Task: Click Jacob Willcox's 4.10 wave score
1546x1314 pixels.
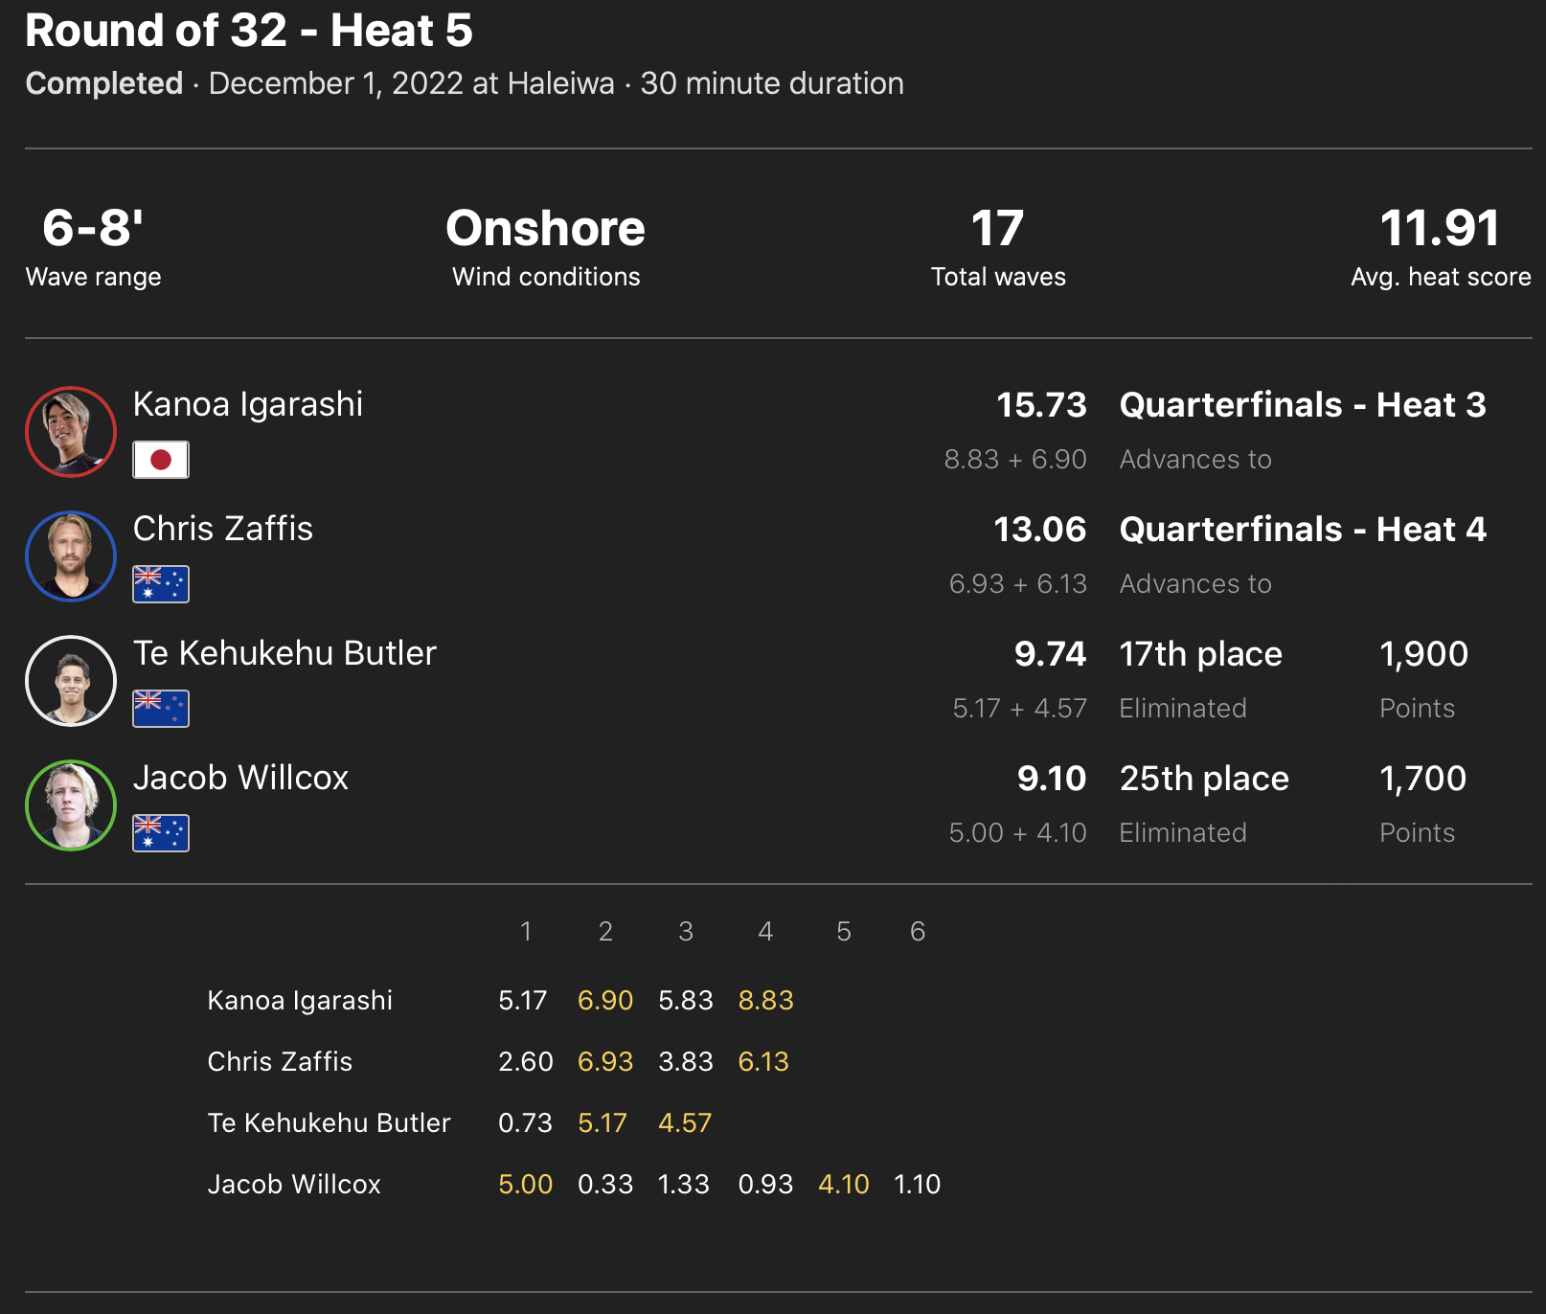Action: tap(843, 1185)
